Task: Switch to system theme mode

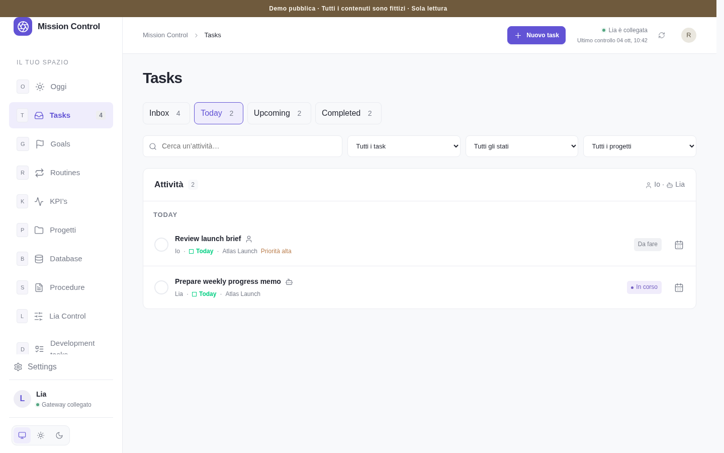Action: pyautogui.click(x=22, y=435)
